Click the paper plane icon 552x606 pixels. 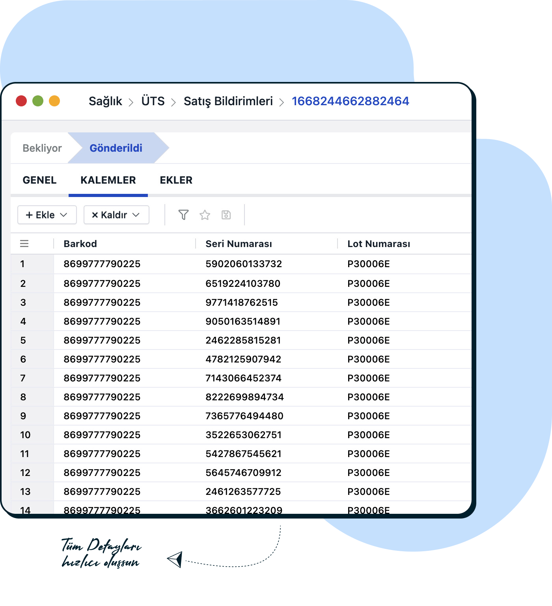pos(175,559)
